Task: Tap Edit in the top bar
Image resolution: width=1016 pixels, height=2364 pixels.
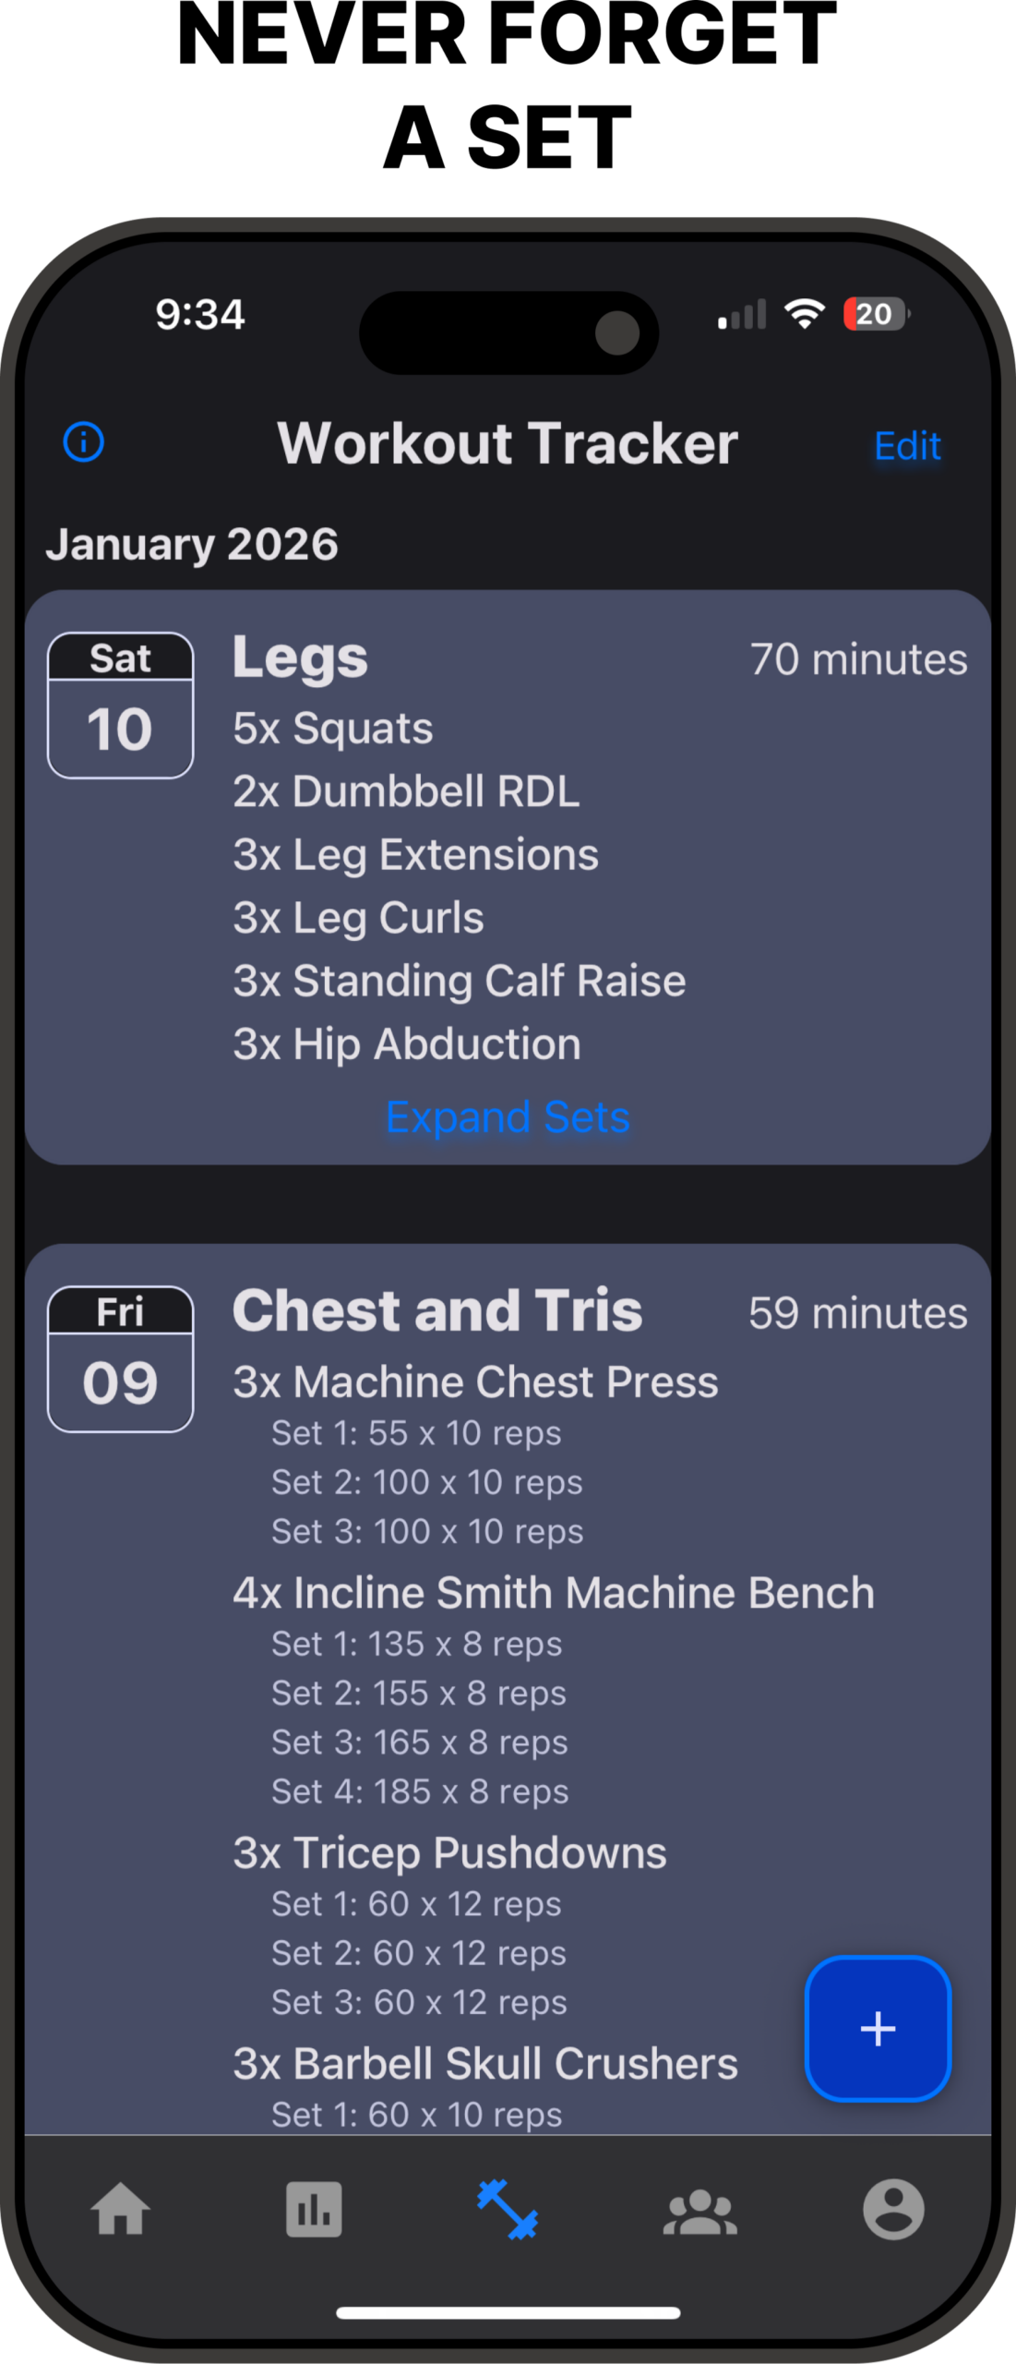Action: 907,446
